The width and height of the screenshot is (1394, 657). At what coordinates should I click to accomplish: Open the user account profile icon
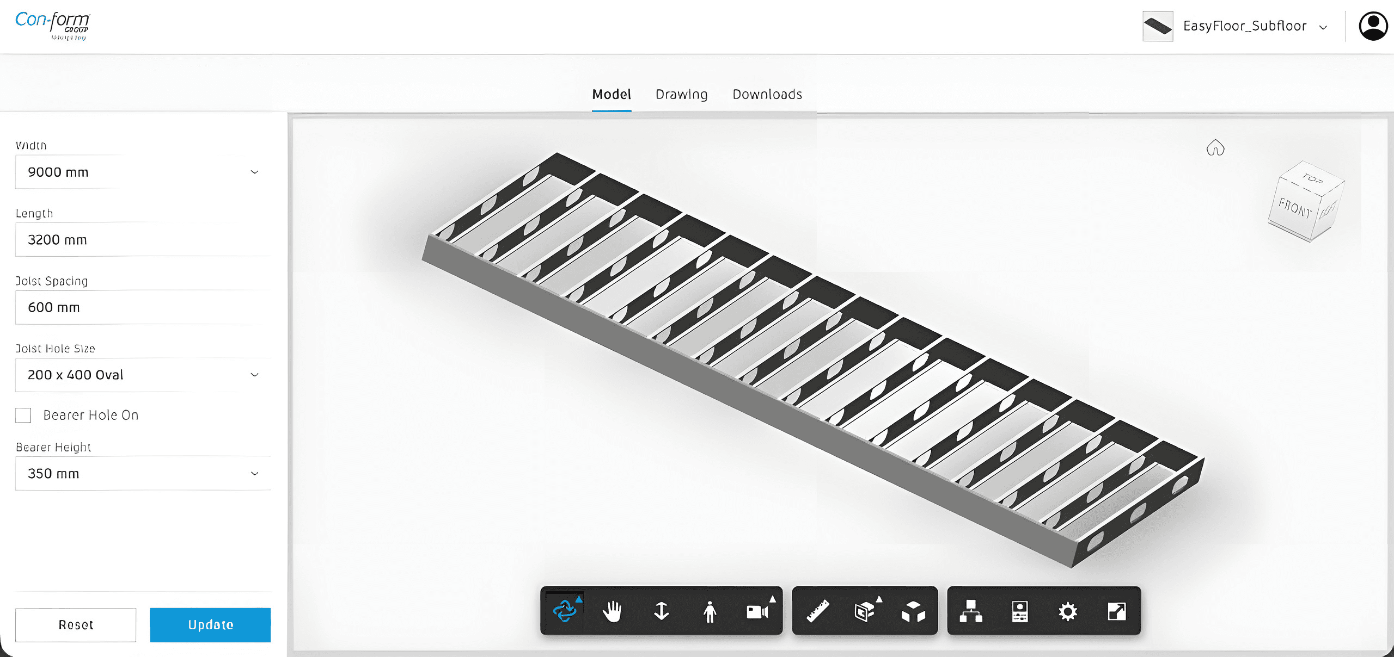coord(1373,26)
